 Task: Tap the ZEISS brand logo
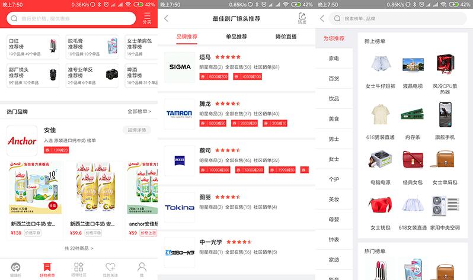click(180, 160)
